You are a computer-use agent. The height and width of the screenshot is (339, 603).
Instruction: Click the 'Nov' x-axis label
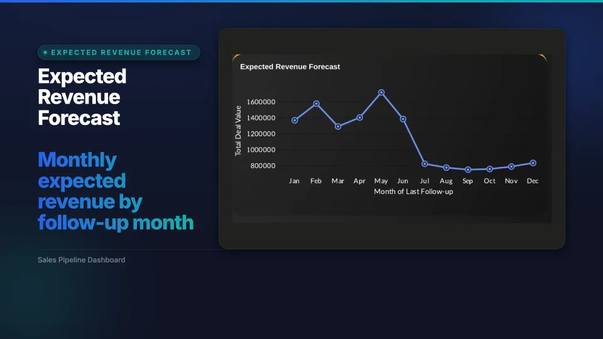click(x=511, y=181)
